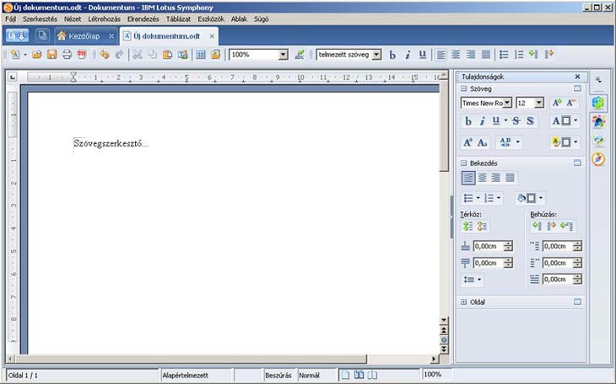Open the zoom percentage dropdown
Viewport: 616px width, 384px height.
(x=283, y=55)
